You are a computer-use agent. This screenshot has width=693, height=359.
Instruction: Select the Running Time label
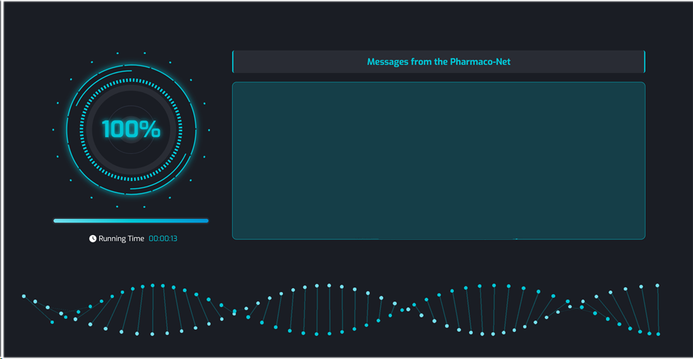[x=121, y=239]
